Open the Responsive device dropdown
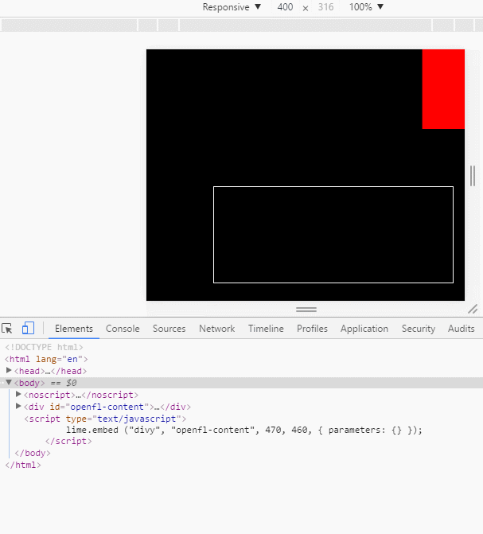Screen dimensions: 483x534 click(x=232, y=7)
